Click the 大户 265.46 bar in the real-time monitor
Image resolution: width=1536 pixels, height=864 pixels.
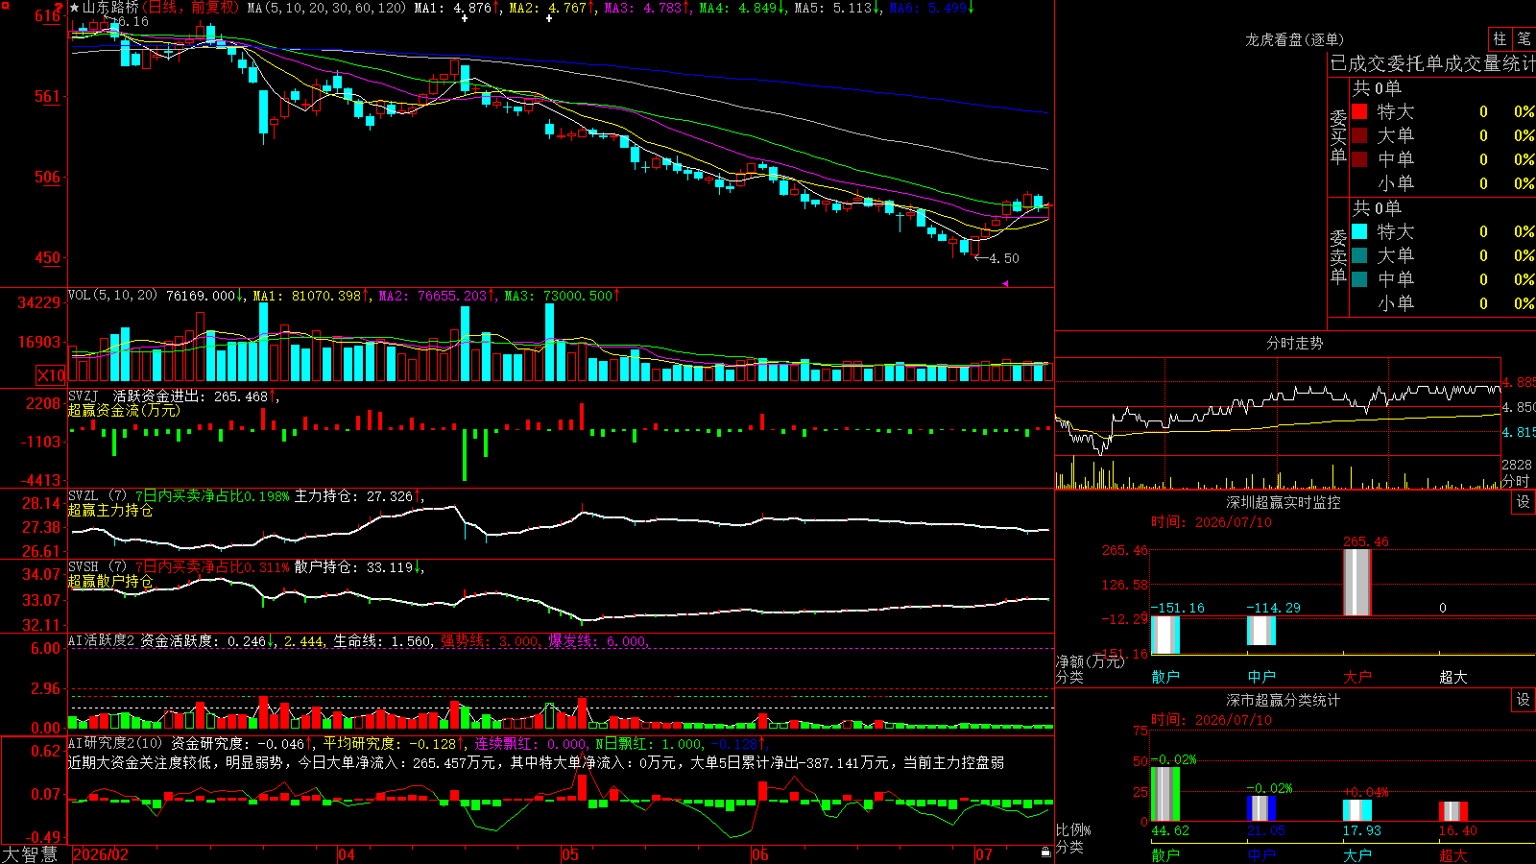pos(1357,582)
